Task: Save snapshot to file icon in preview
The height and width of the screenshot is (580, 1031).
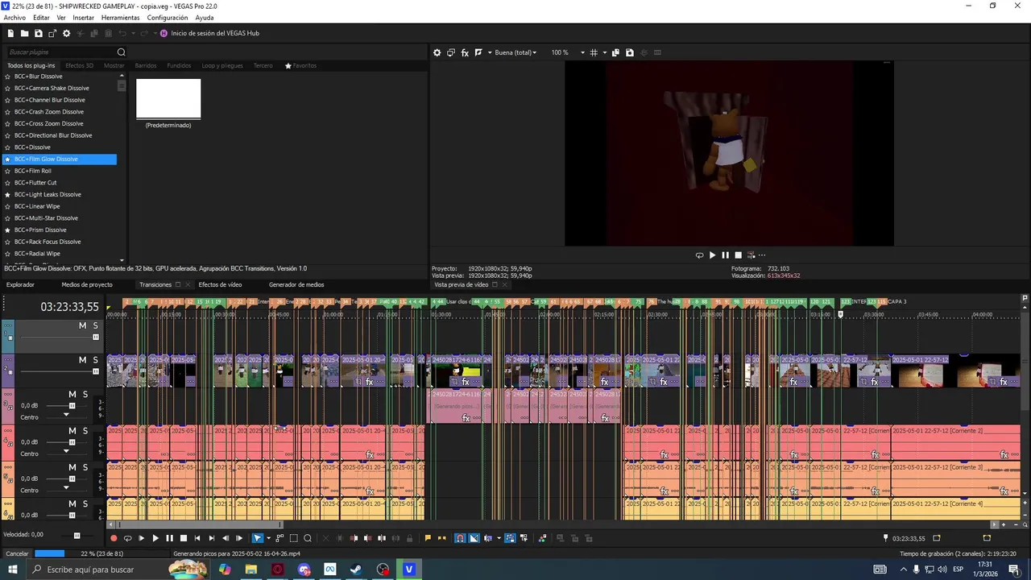Action: (630, 52)
